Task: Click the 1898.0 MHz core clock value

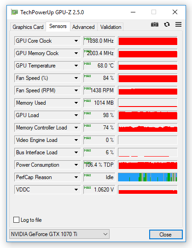Action: click(x=99, y=41)
